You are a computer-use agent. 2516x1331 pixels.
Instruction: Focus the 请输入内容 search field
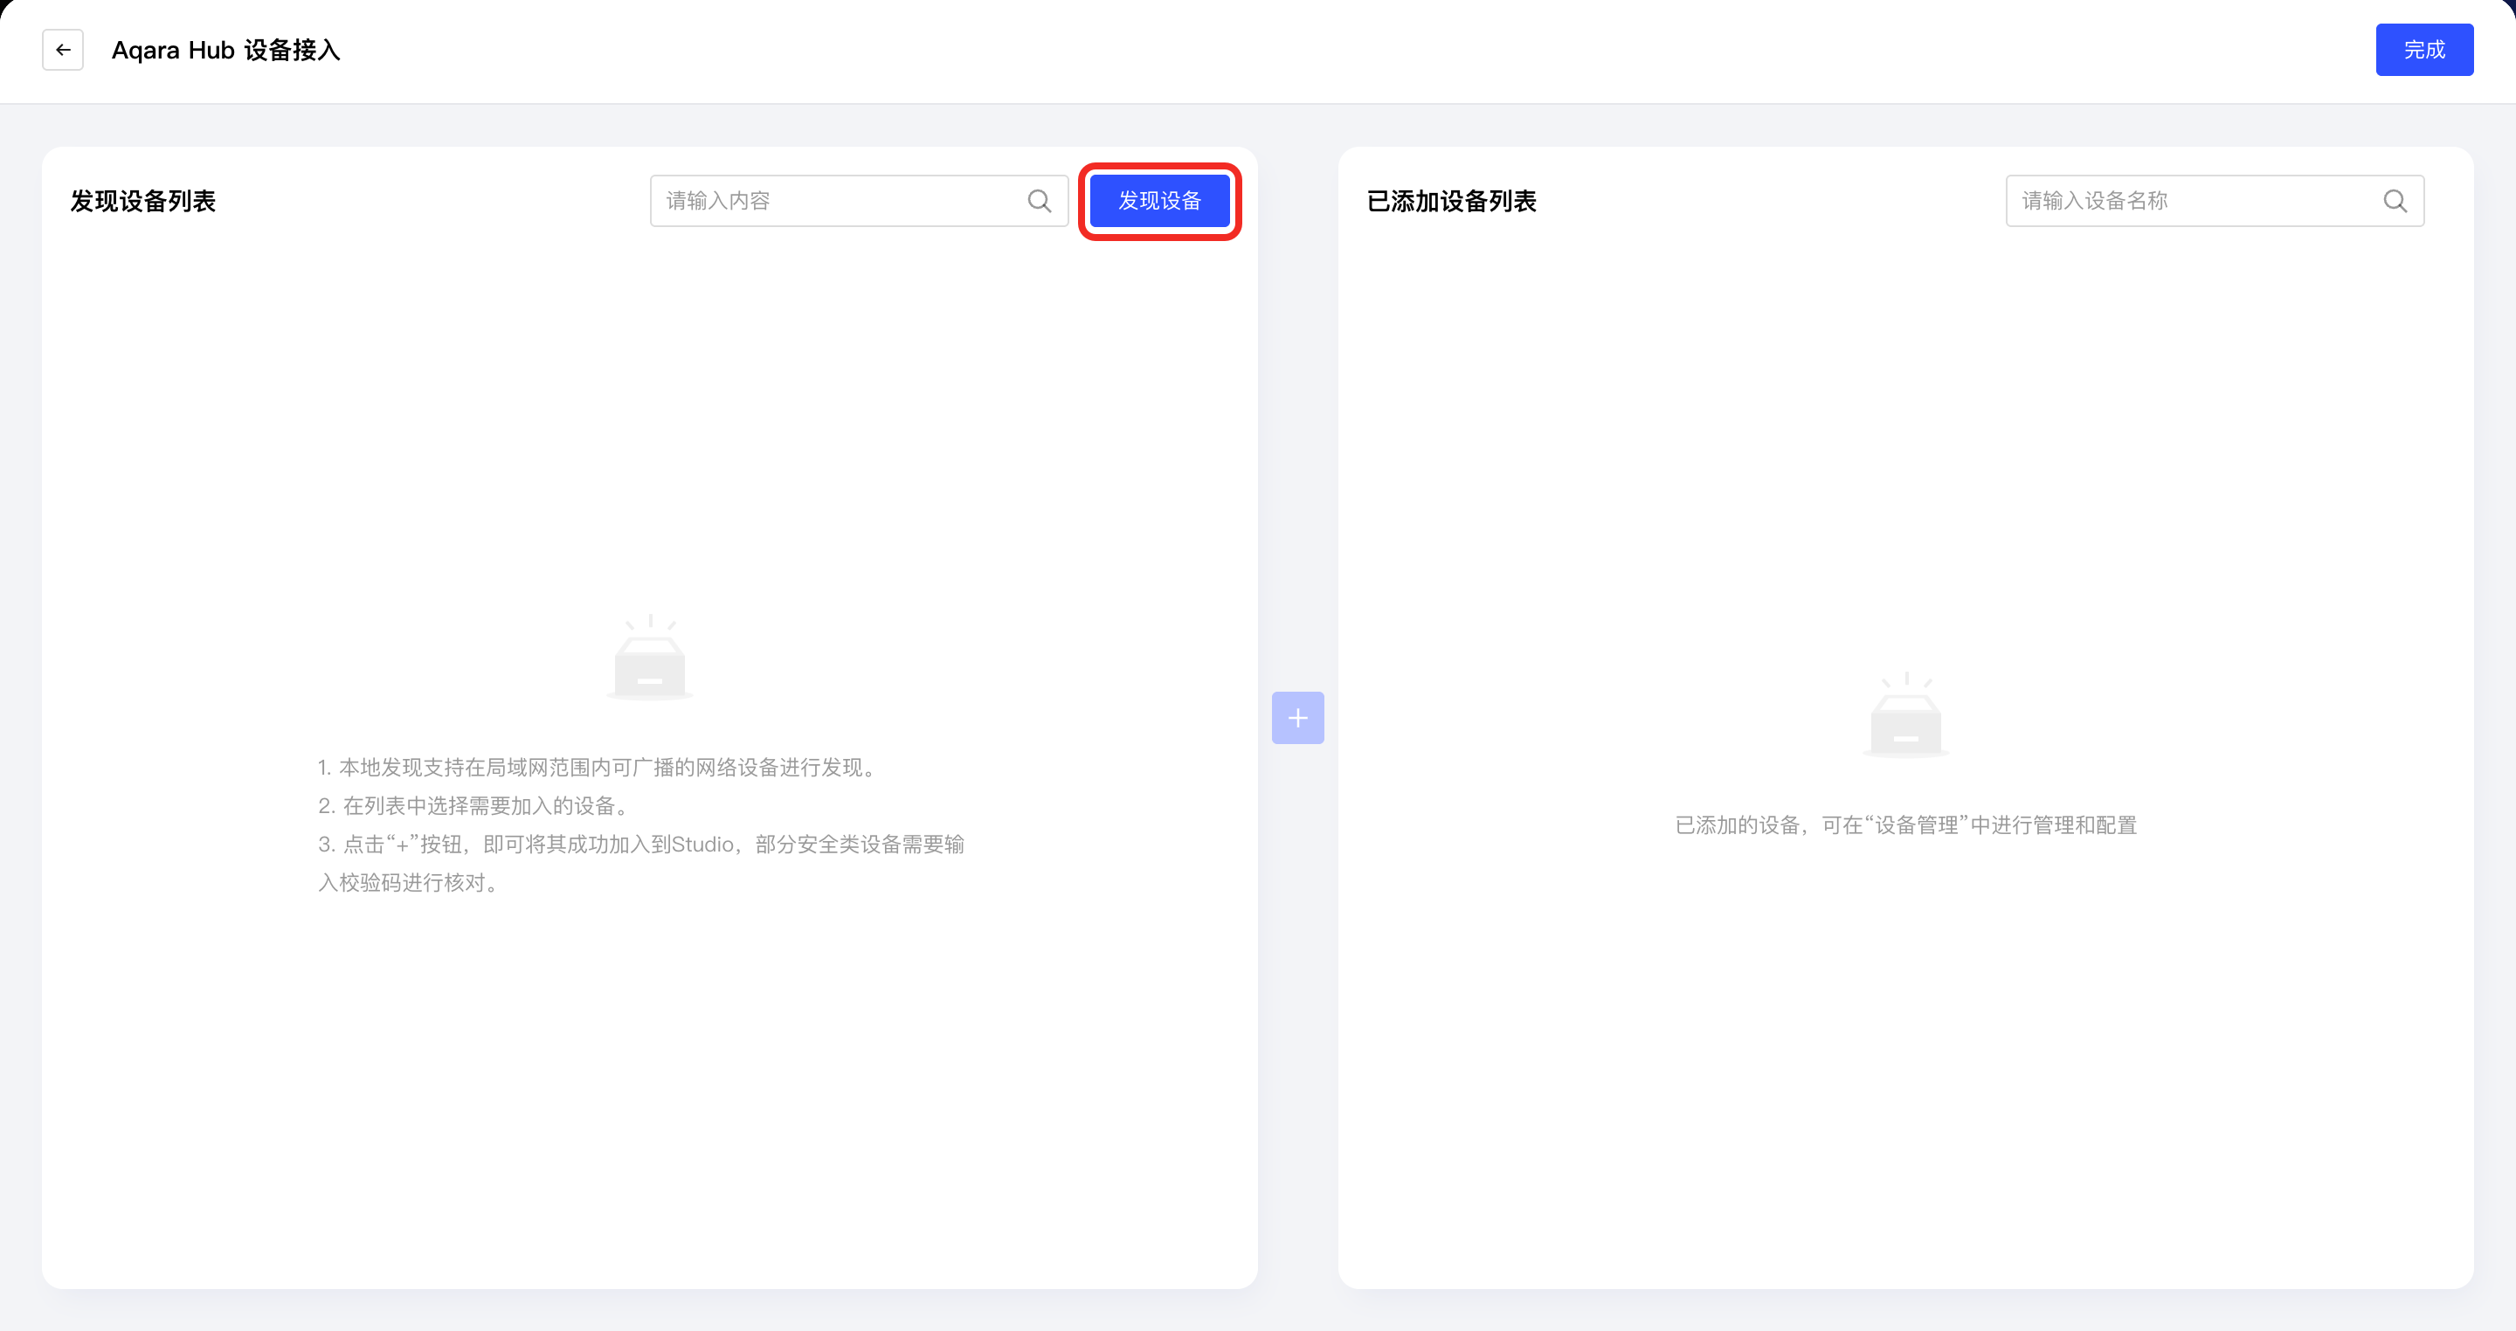point(860,201)
